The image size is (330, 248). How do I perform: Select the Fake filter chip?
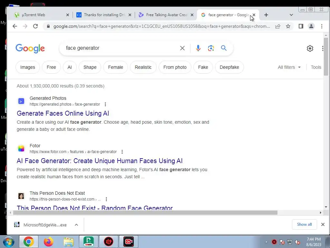(x=203, y=67)
